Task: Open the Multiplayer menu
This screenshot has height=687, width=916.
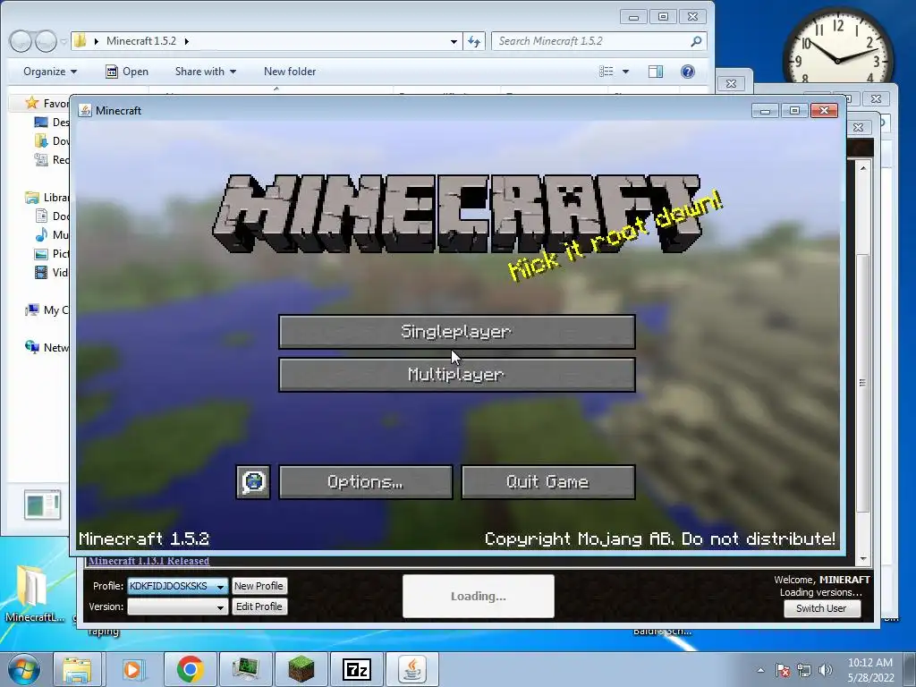Action: tap(457, 375)
